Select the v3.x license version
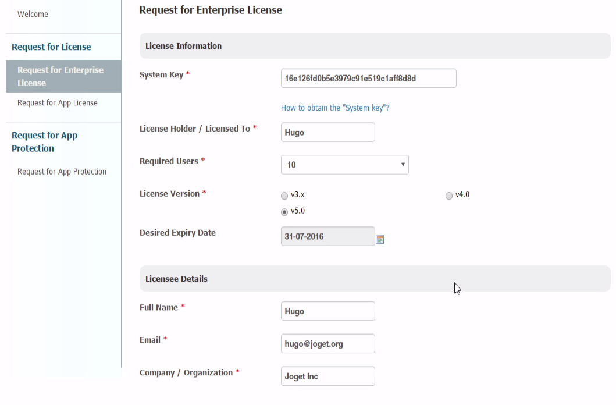Image resolution: width=616 pixels, height=405 pixels. coord(284,196)
